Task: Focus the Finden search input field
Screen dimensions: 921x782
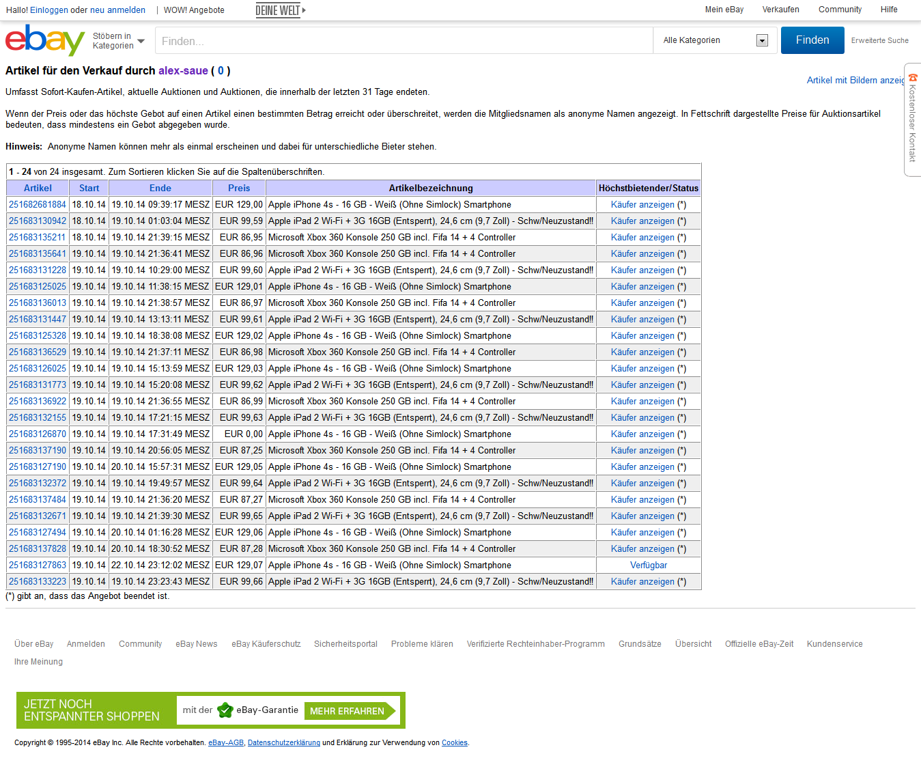Action: [x=403, y=41]
